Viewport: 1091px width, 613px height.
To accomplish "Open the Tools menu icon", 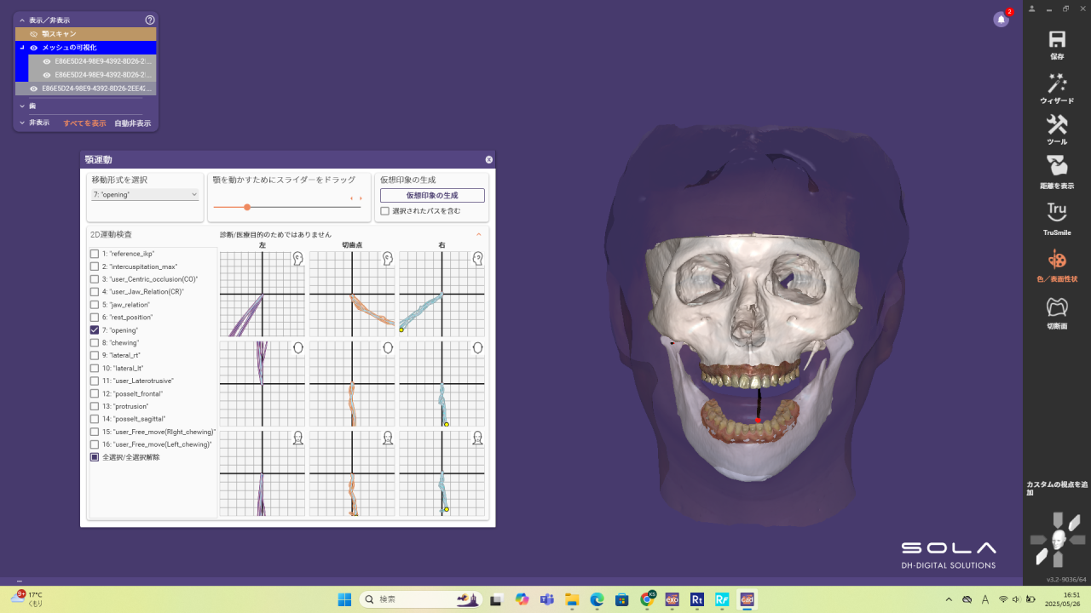I will tap(1057, 126).
